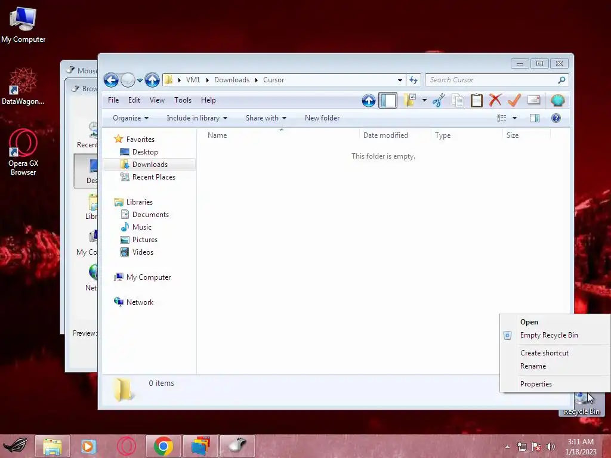
Task: Expand the Share with dropdown
Action: point(266,118)
